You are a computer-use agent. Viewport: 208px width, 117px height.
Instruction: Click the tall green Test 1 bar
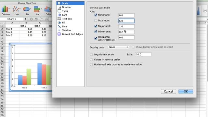pos(29,77)
